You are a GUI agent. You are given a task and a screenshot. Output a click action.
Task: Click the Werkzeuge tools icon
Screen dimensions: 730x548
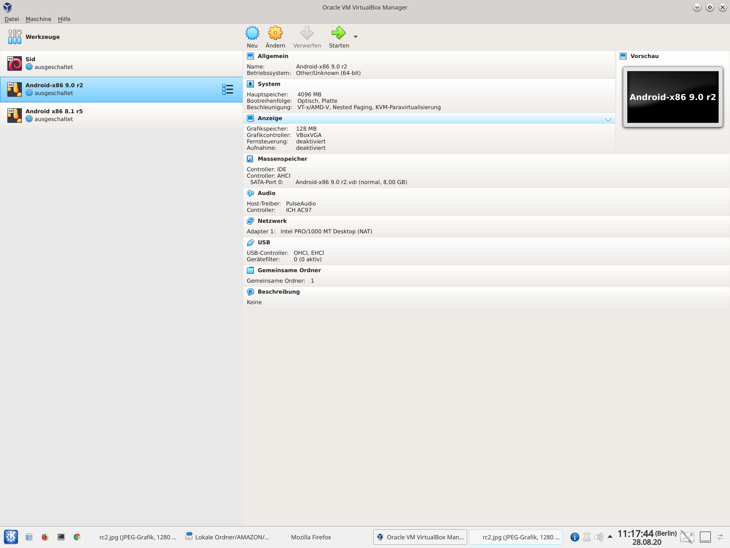15,37
